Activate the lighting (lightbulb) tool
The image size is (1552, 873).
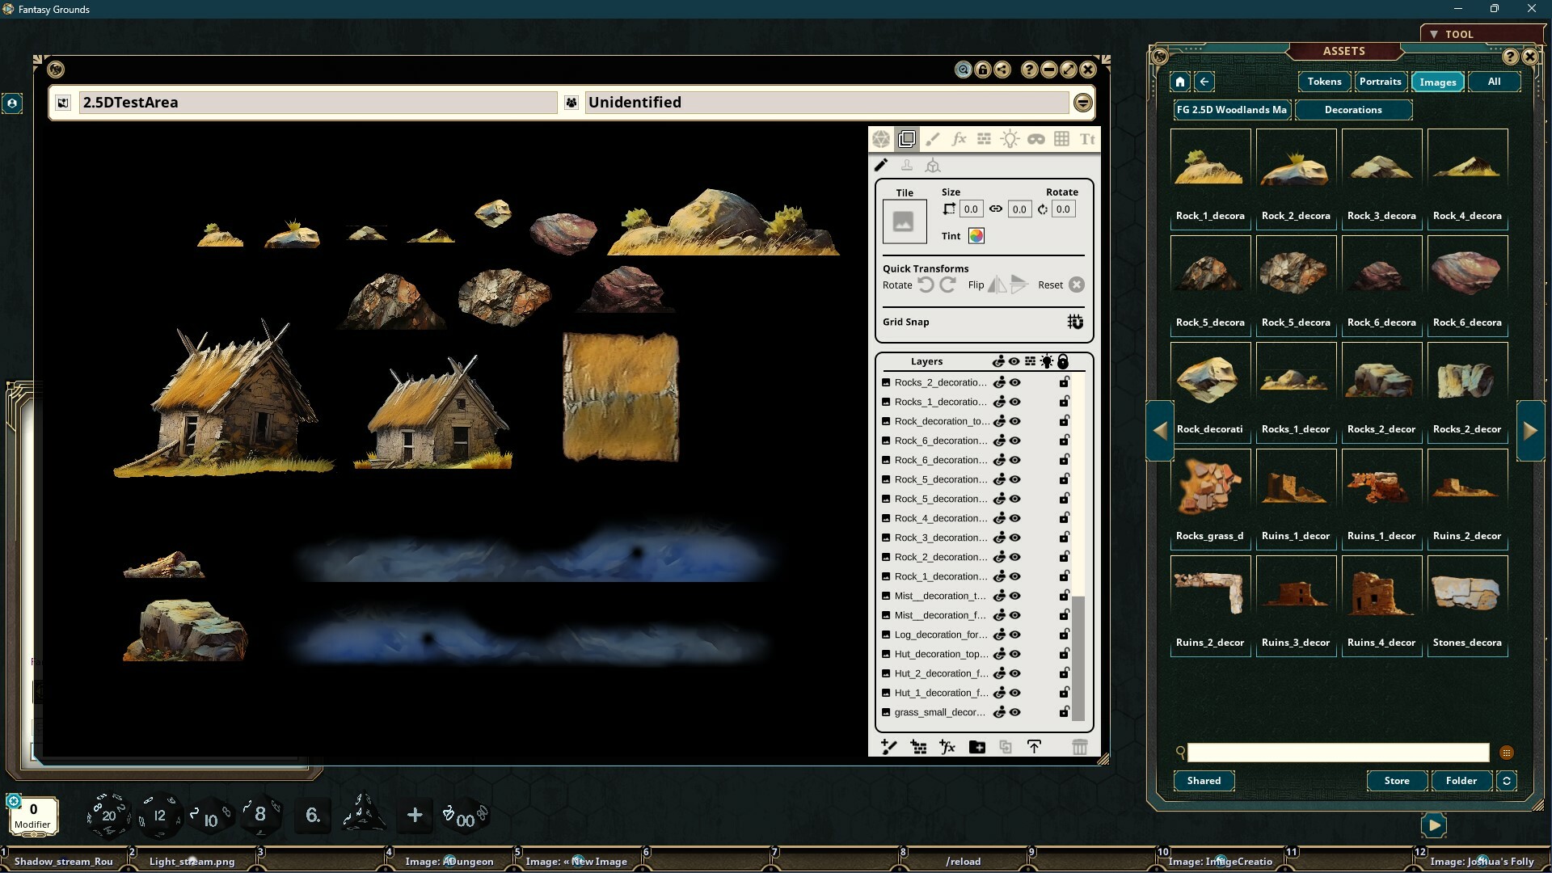tap(1010, 138)
